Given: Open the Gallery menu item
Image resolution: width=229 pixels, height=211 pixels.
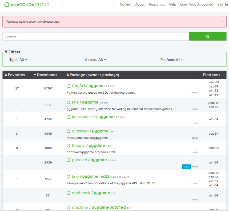Looking at the screenshot, I should coord(125,5).
